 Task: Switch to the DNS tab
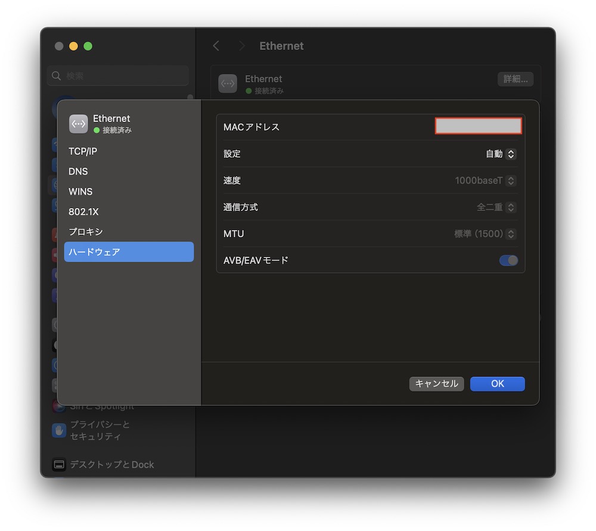[78, 172]
